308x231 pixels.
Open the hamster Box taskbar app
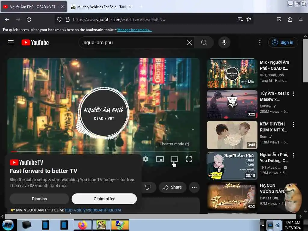(101, 225)
